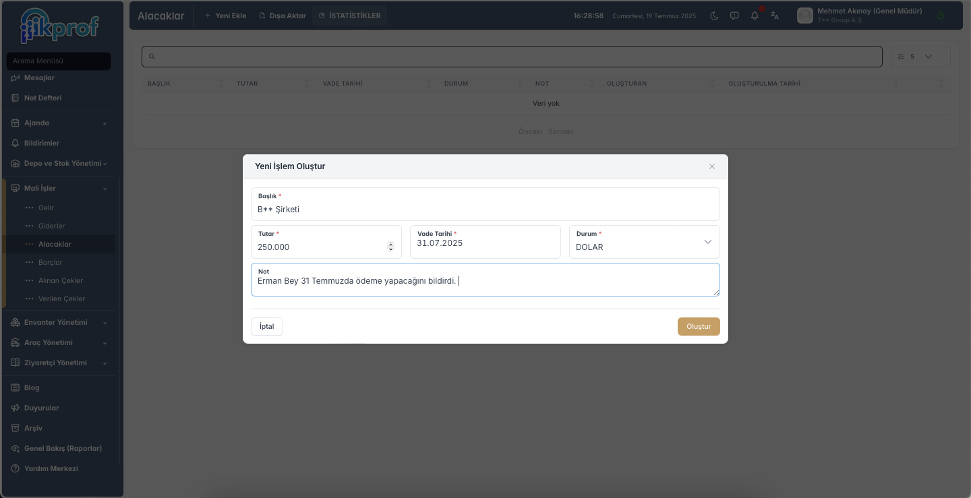This screenshot has height=498, width=971.
Task: Expand the Ajanda menu chevron
Action: [x=105, y=123]
